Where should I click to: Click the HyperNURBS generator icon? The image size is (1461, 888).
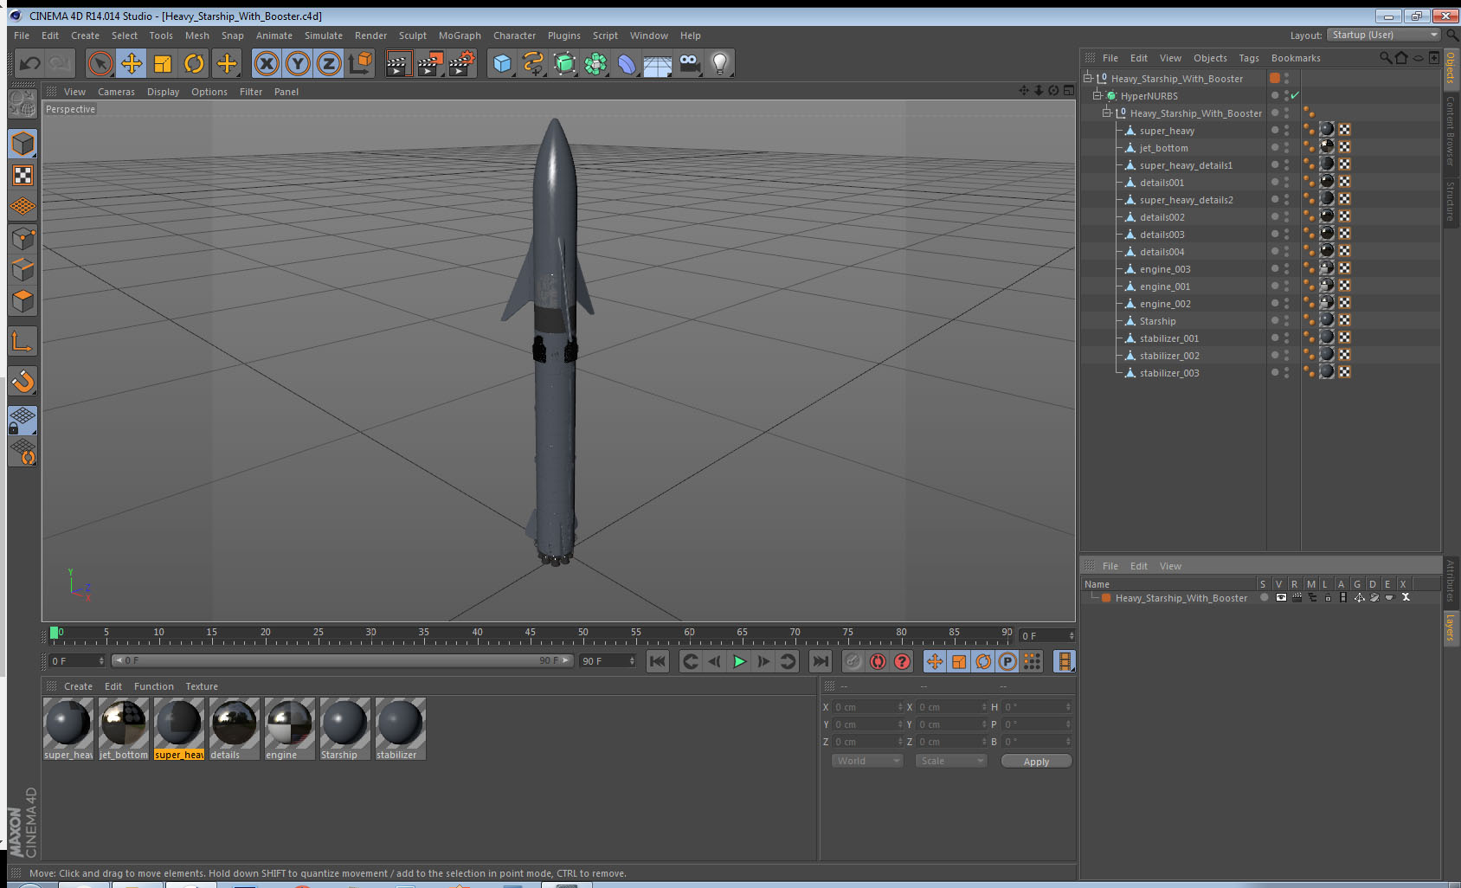[564, 63]
